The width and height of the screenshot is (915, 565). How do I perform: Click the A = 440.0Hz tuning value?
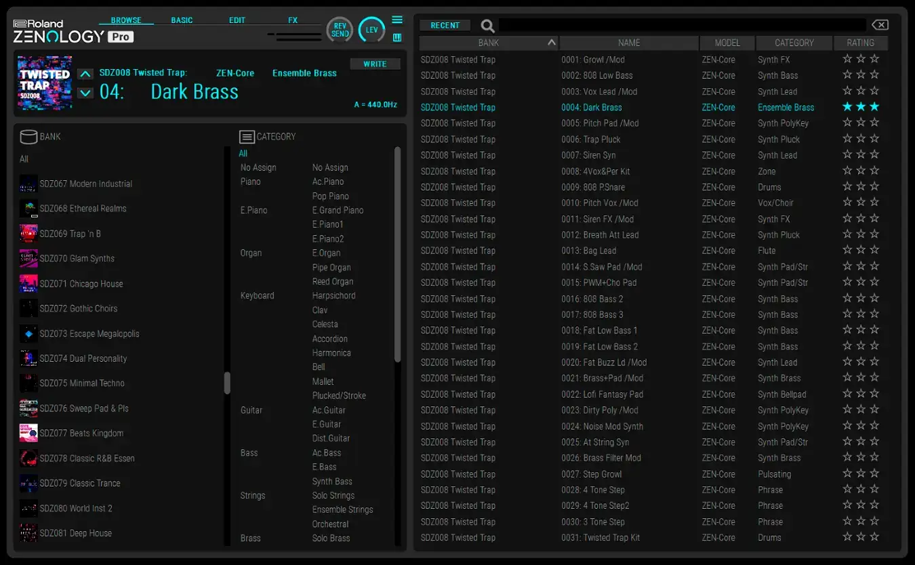tap(375, 104)
